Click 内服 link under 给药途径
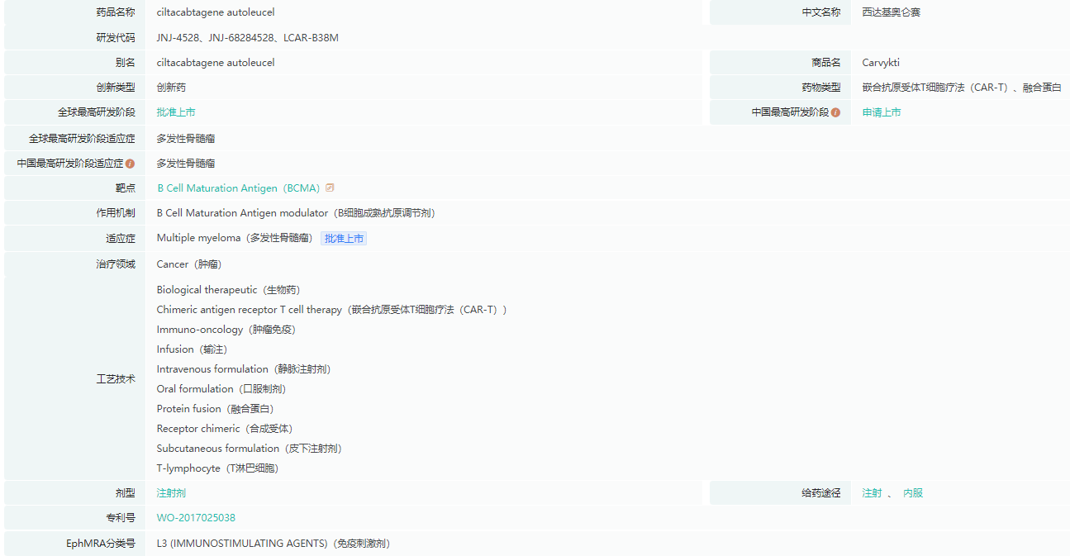The width and height of the screenshot is (1070, 556). pos(913,493)
